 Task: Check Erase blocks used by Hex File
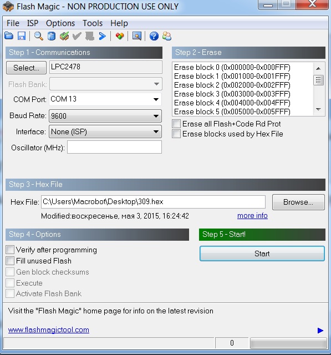[176, 134]
